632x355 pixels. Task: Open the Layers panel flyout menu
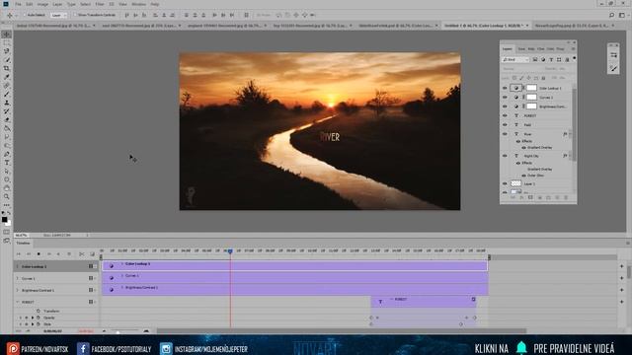pos(573,49)
